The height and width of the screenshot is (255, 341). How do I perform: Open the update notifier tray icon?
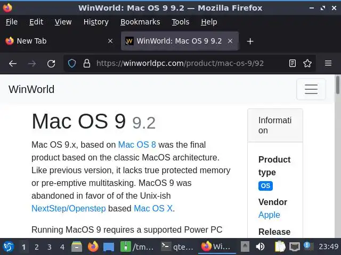(x=308, y=246)
